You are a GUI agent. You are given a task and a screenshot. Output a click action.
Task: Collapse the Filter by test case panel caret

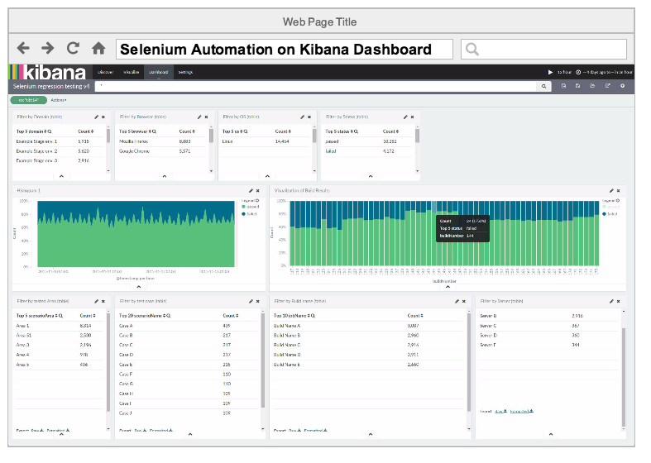pyautogui.click(x=190, y=434)
